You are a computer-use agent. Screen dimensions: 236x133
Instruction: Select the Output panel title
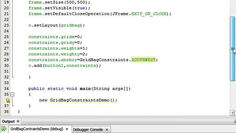[x=8, y=122]
